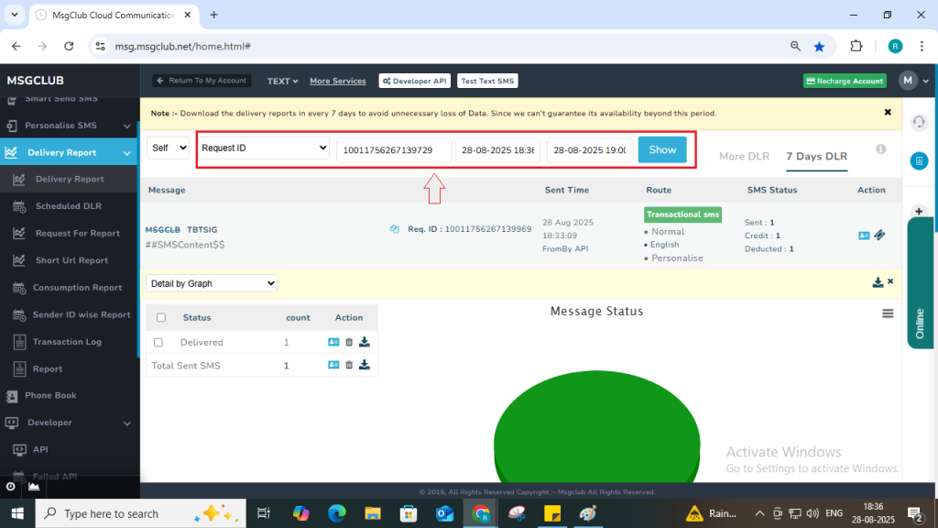Open contact details icon in message Action column
This screenshot has width=938, height=528.
coord(864,236)
